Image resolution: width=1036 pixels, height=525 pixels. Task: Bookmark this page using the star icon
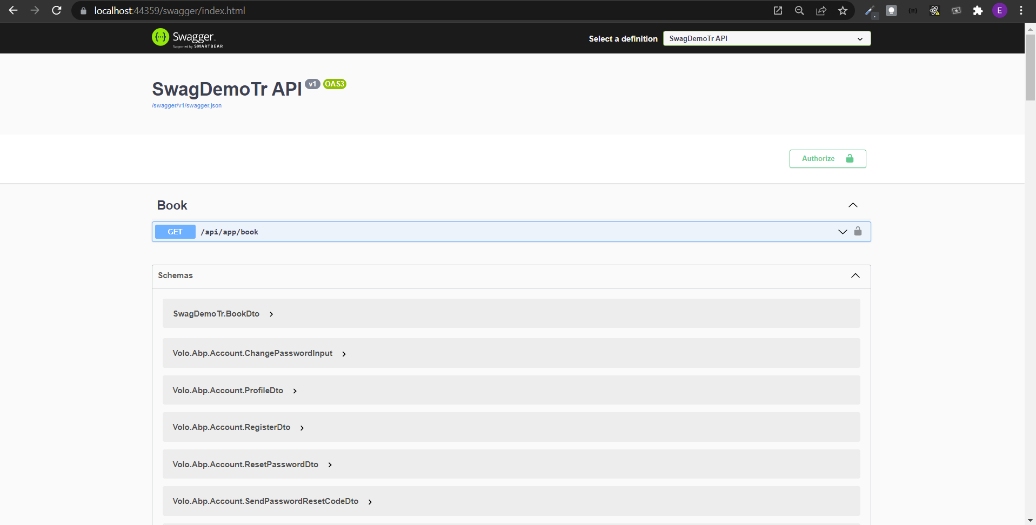(x=843, y=10)
